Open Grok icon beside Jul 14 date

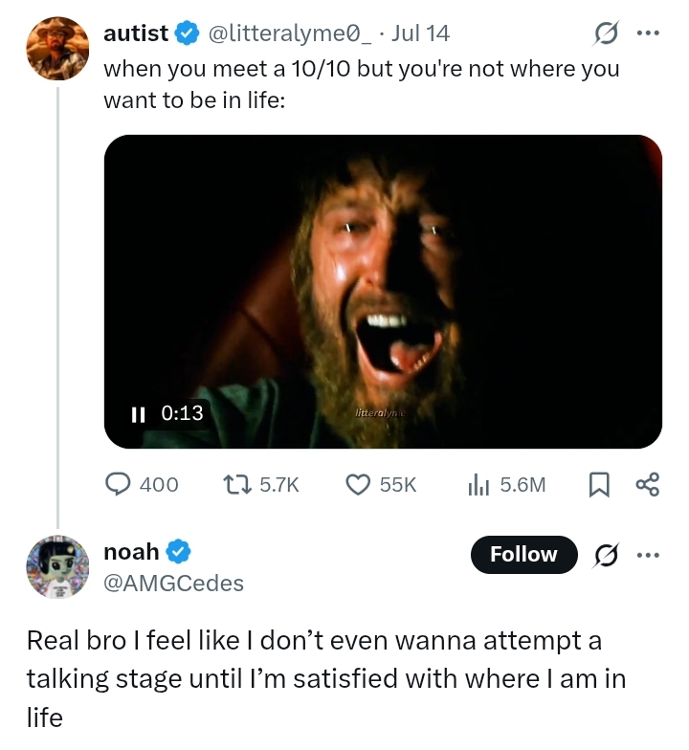(607, 33)
